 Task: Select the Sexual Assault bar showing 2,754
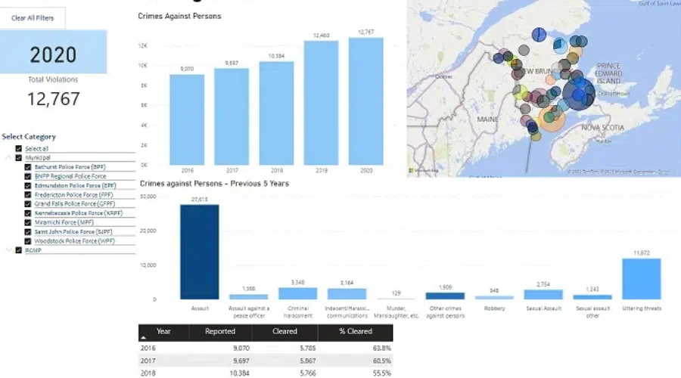click(543, 295)
